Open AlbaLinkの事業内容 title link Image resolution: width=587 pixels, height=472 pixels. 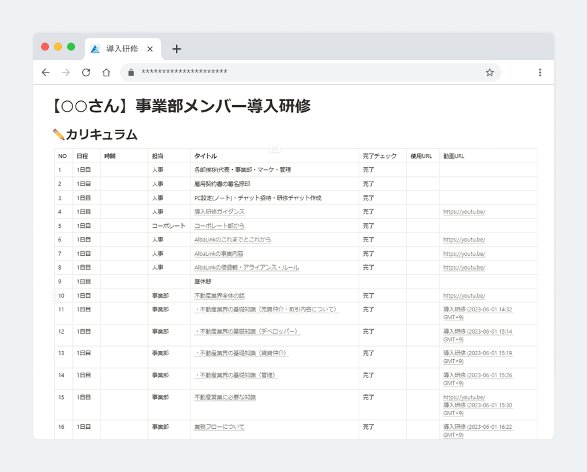point(218,254)
